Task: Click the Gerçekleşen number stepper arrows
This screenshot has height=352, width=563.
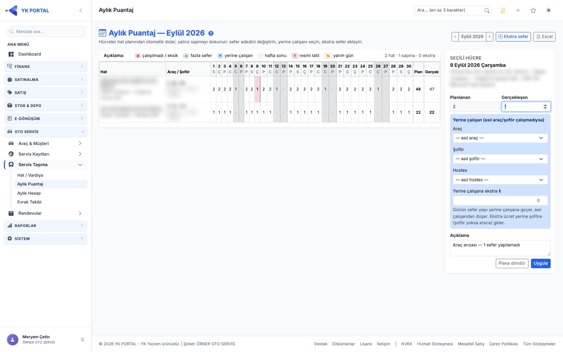Action: (x=545, y=107)
